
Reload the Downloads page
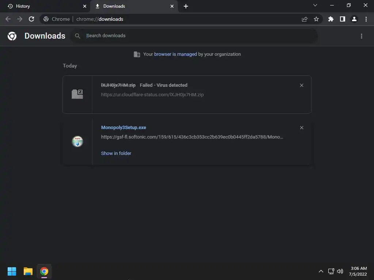click(31, 19)
